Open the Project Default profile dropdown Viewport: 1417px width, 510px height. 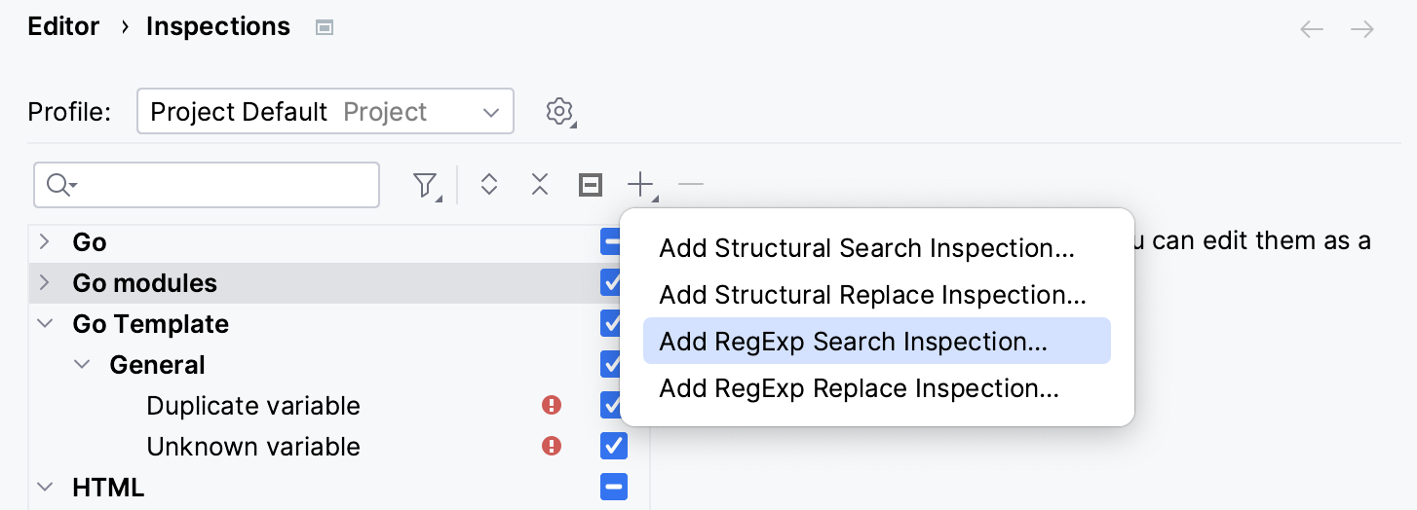(x=325, y=112)
